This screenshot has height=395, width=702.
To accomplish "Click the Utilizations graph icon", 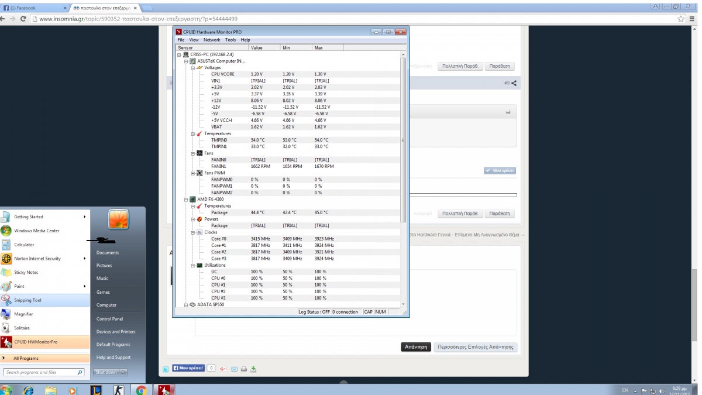I will tap(199, 265).
